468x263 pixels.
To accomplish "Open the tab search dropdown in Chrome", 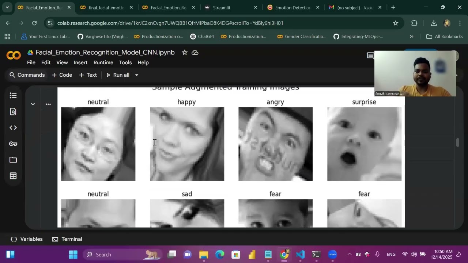I will [x=7, y=7].
